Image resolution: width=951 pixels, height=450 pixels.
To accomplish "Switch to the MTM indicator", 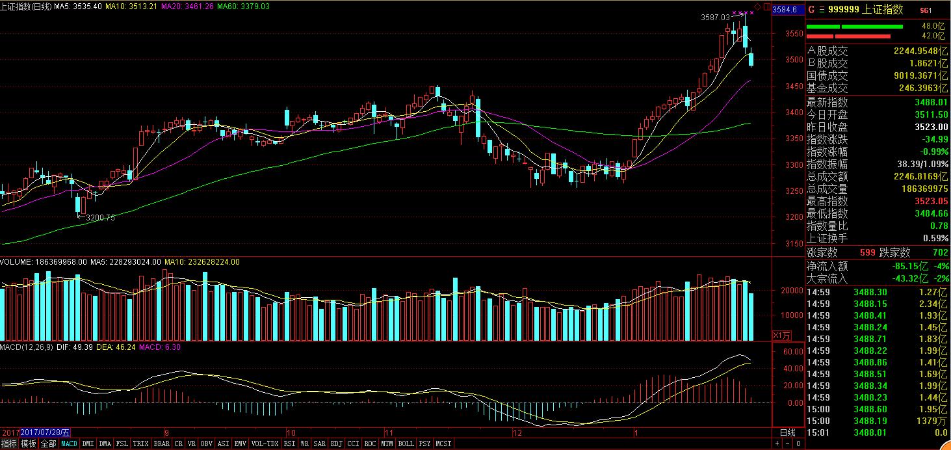I will click(x=387, y=443).
